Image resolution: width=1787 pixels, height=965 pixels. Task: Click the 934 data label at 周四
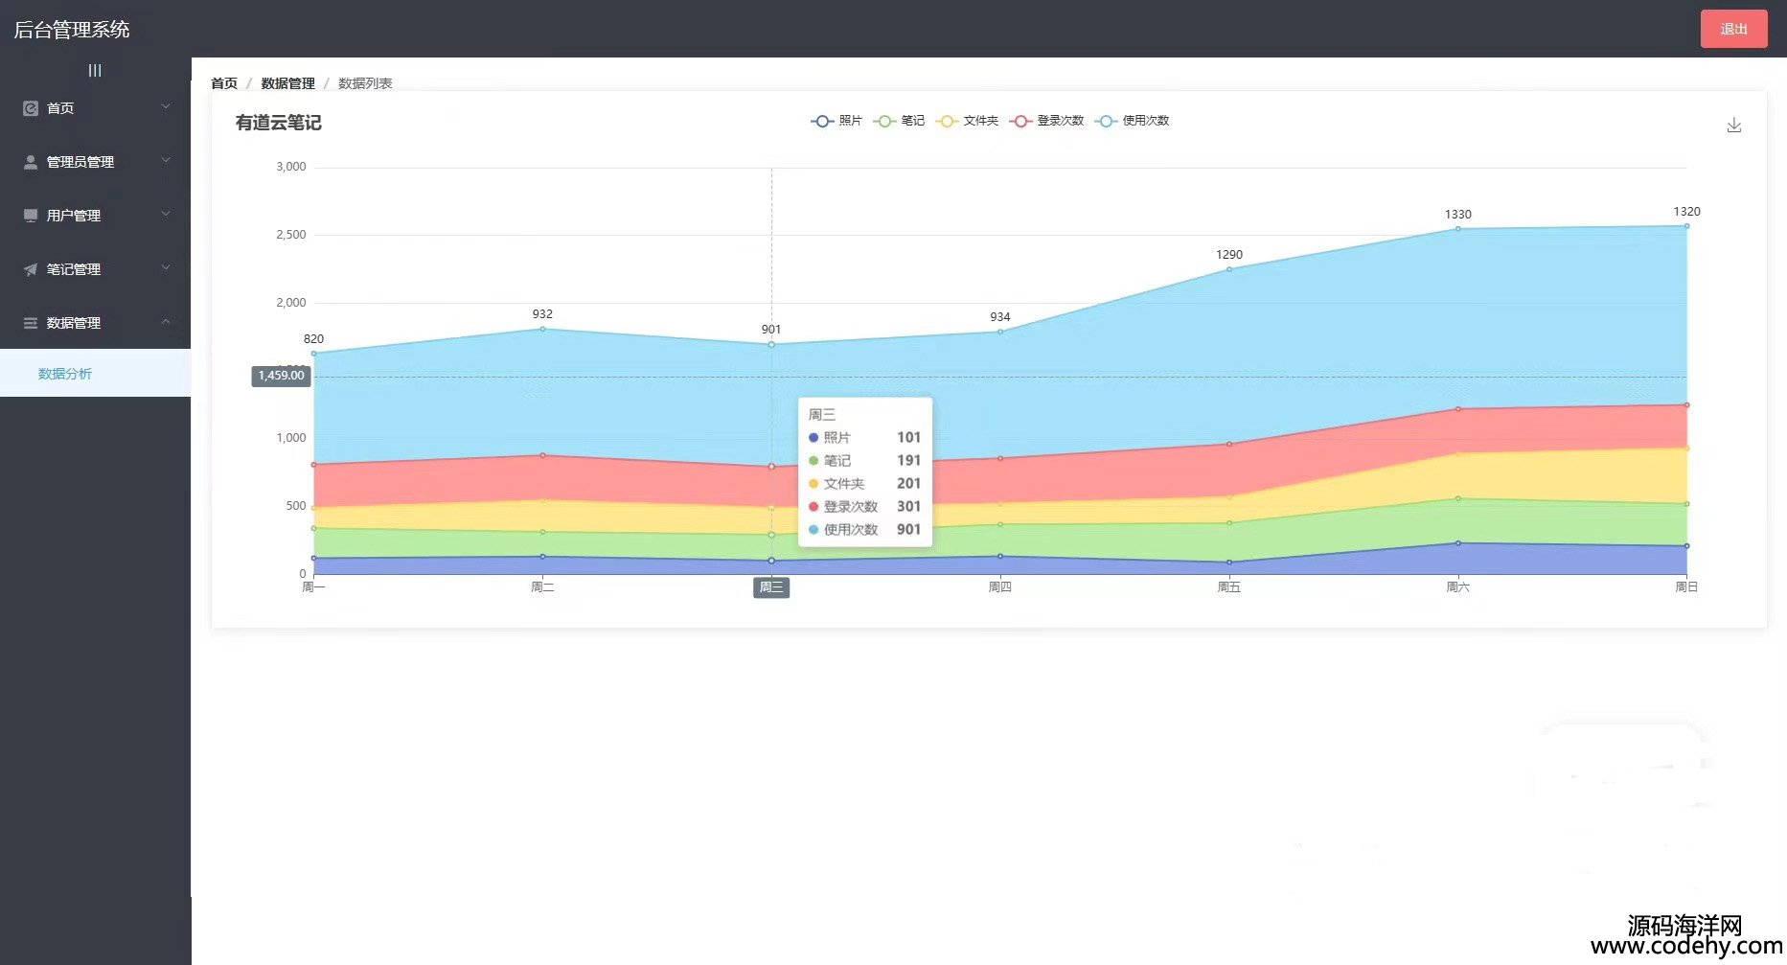pyautogui.click(x=1000, y=317)
